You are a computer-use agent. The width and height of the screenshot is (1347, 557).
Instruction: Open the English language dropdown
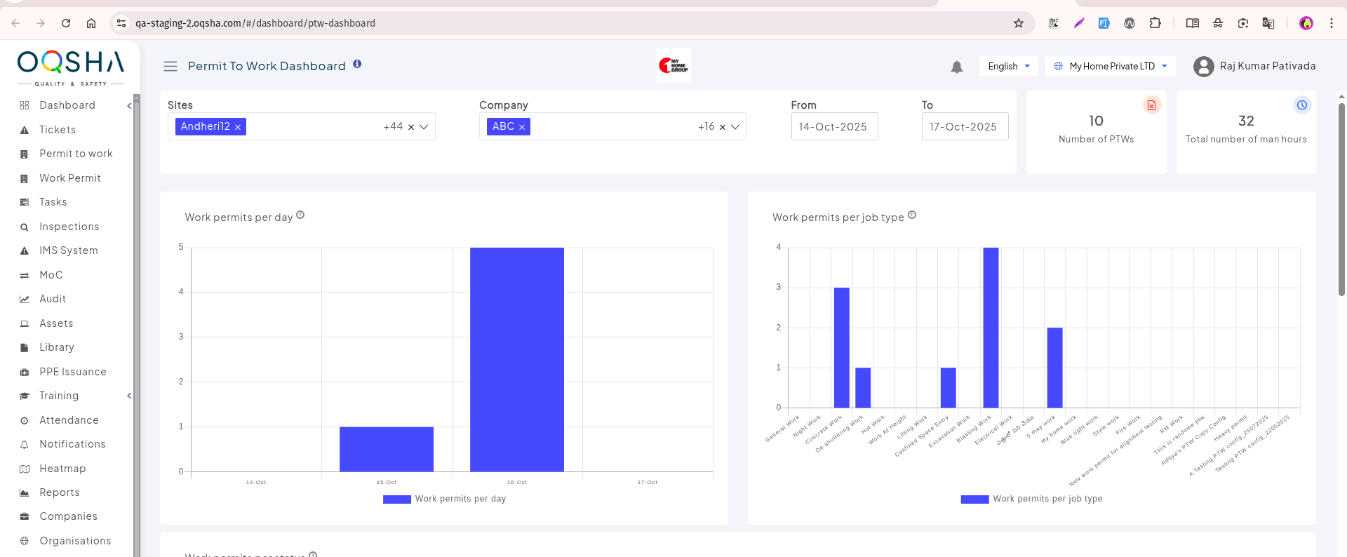pos(1008,67)
